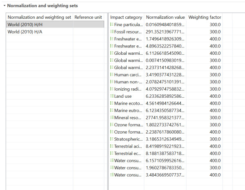Click the Weighting factor column header

pos(204,17)
